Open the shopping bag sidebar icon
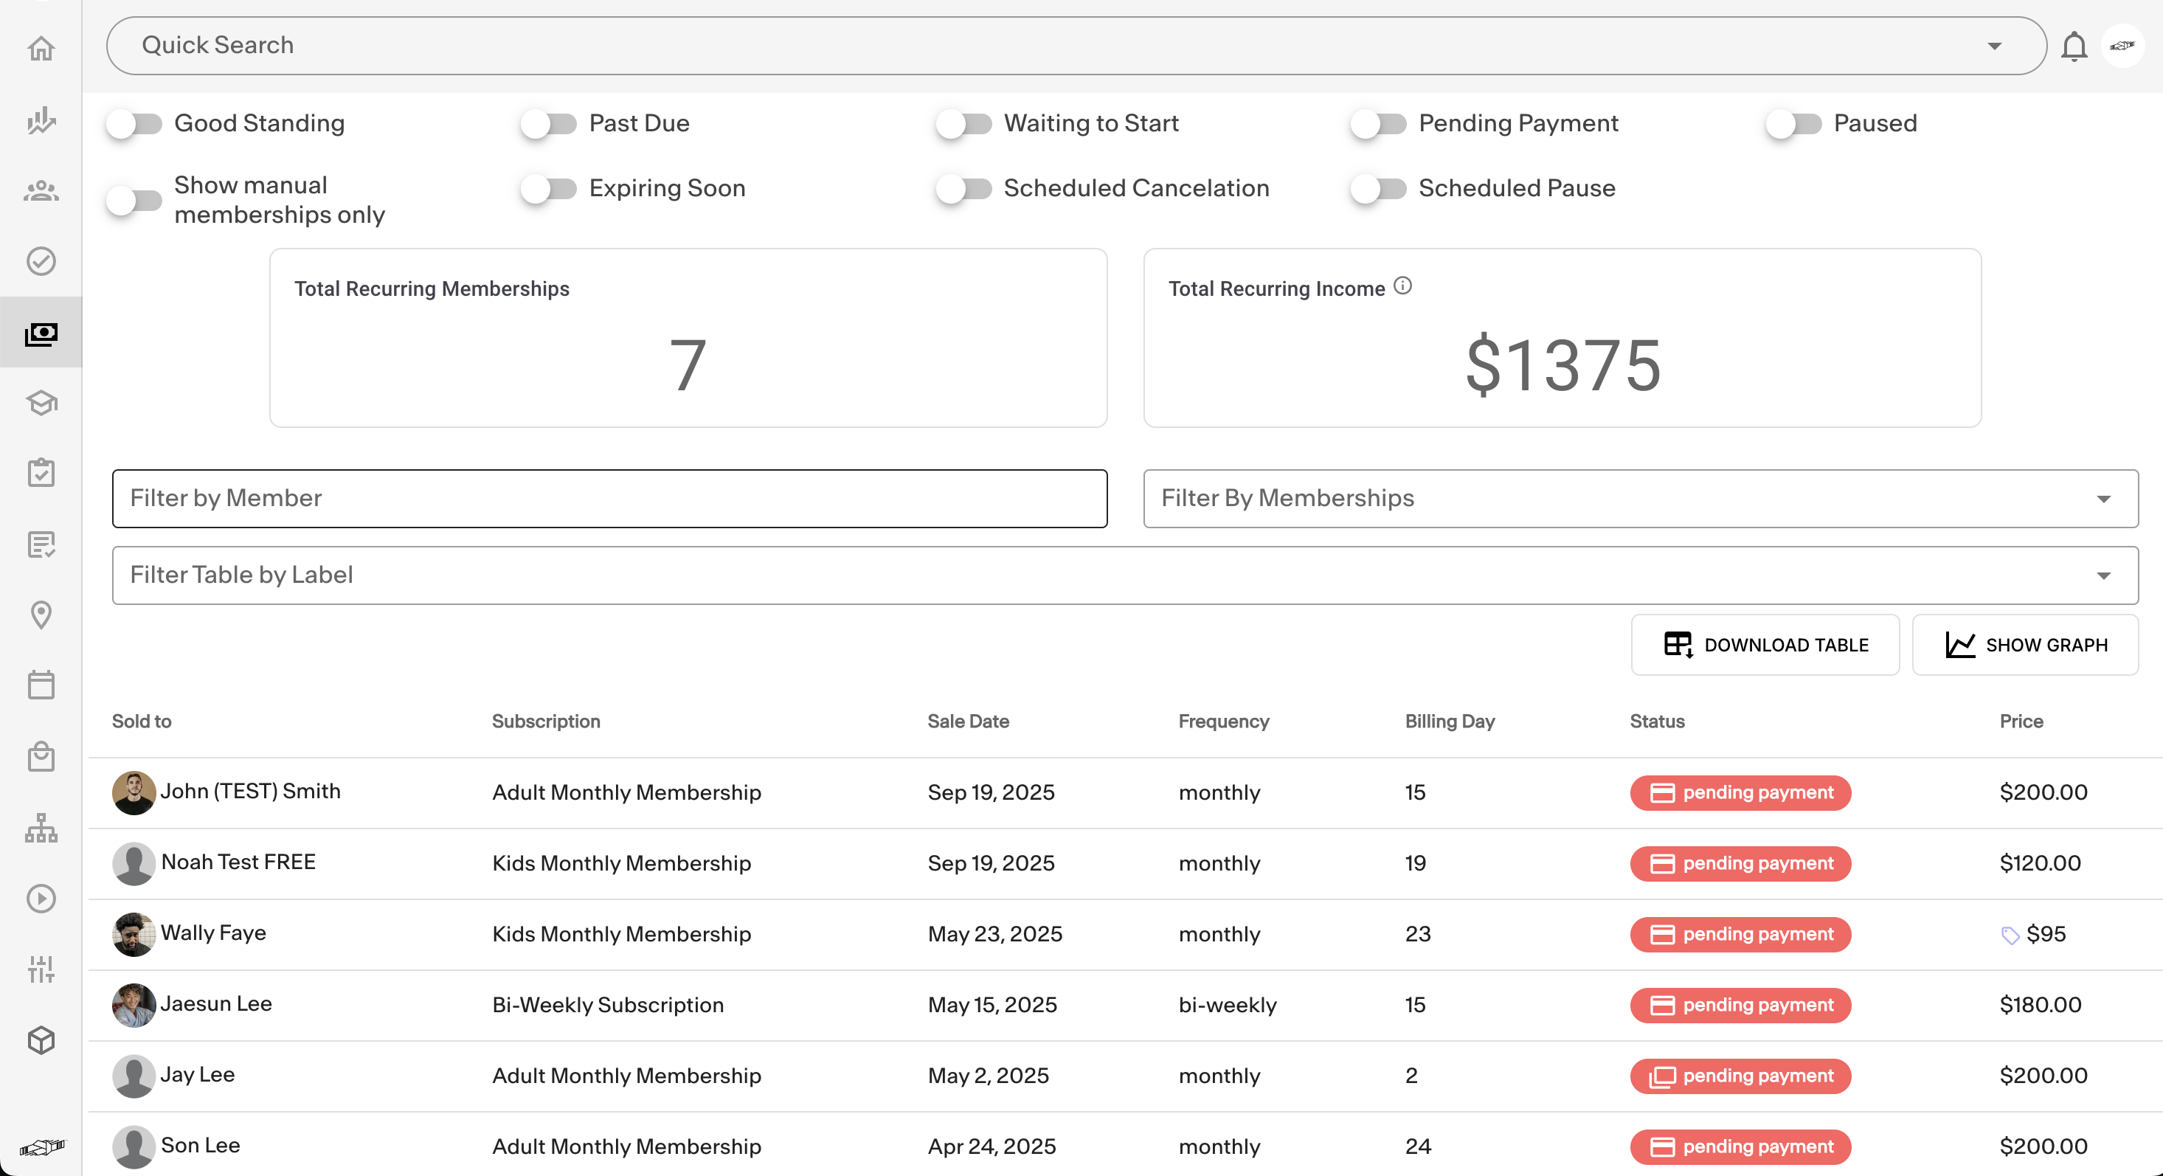 [41, 757]
